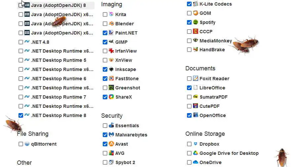Click the AVG colored squares icon
This screenshot has height=167, width=296.
(x=111, y=153)
